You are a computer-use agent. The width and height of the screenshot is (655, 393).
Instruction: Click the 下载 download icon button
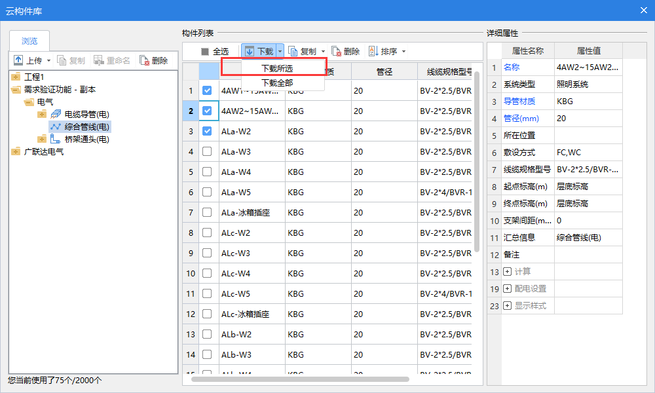click(250, 51)
